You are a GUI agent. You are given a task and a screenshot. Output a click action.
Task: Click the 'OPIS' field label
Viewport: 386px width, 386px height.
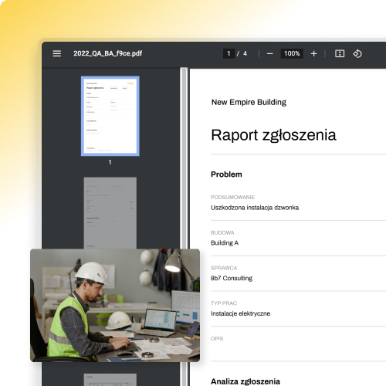pos(217,339)
